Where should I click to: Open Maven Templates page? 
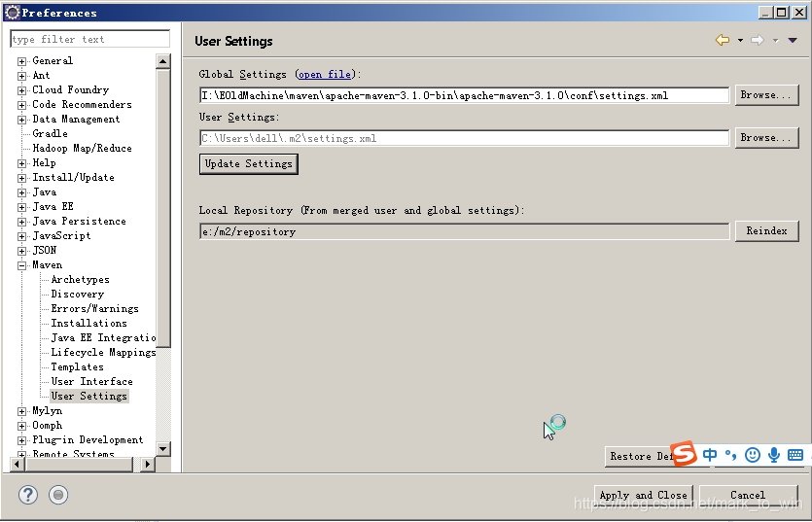[x=77, y=366]
